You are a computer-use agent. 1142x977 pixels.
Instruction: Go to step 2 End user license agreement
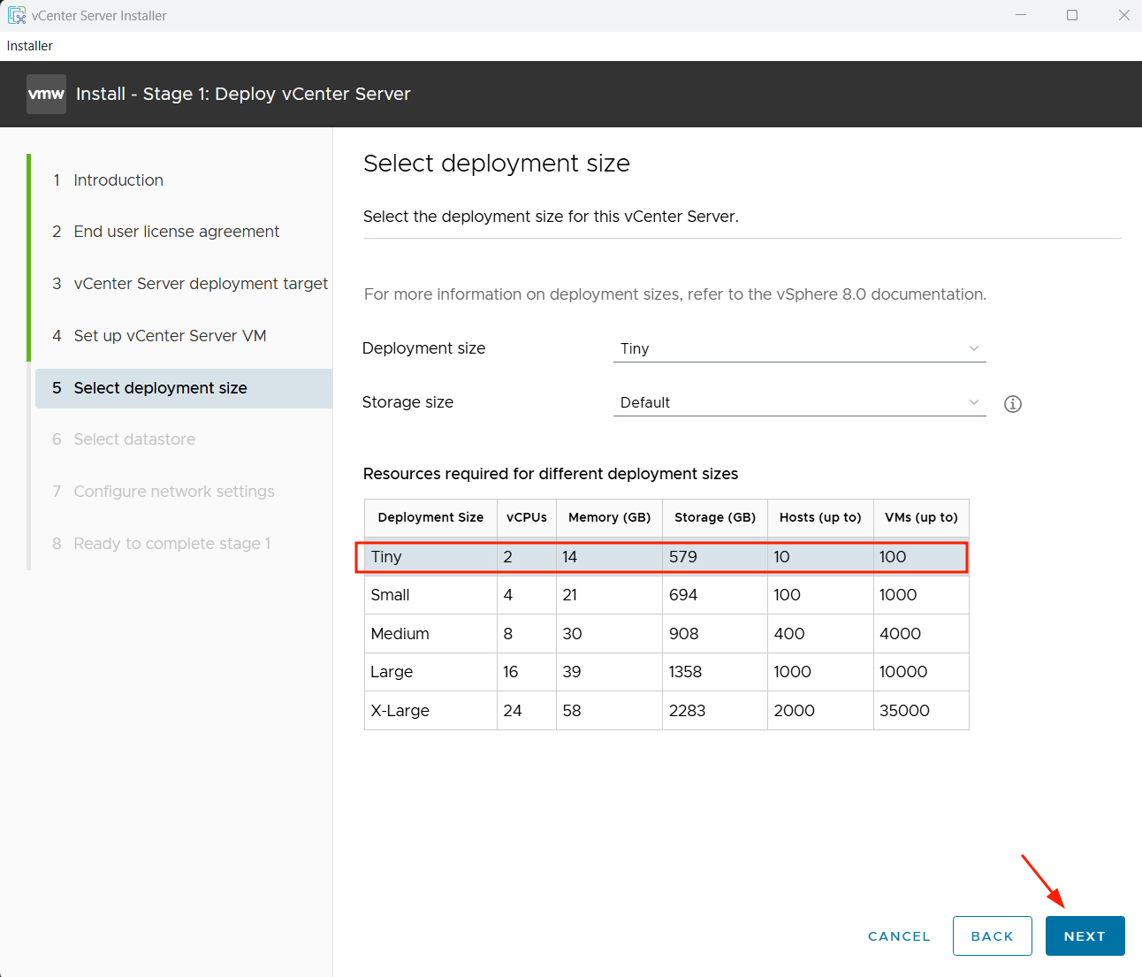tap(165, 232)
